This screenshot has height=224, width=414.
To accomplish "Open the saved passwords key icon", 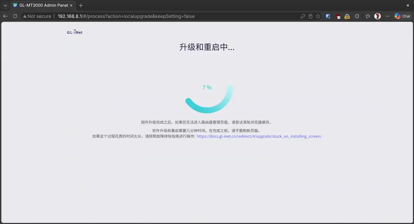I will 303,16.
